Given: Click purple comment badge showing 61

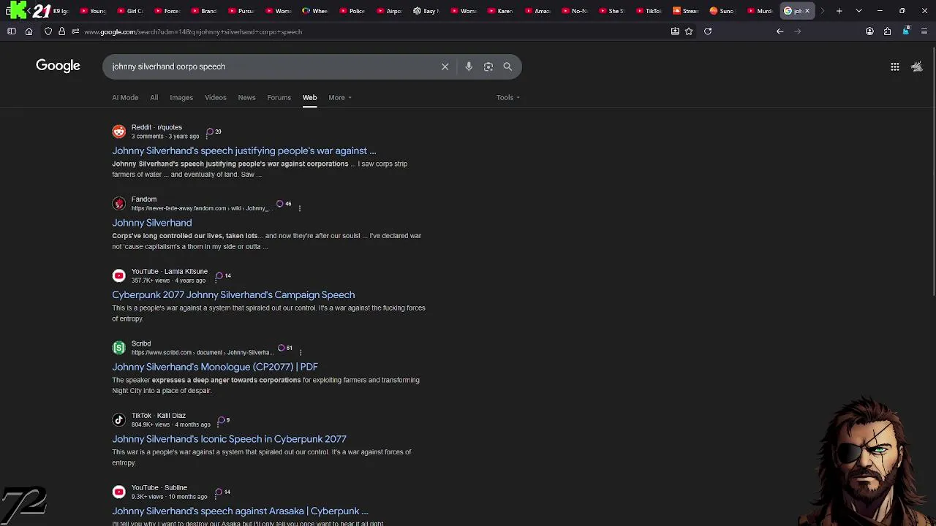Looking at the screenshot, I should tap(285, 348).
